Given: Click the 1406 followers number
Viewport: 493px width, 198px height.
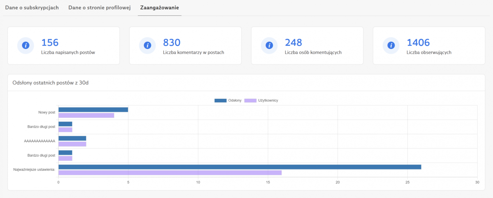Looking at the screenshot, I should tap(418, 43).
